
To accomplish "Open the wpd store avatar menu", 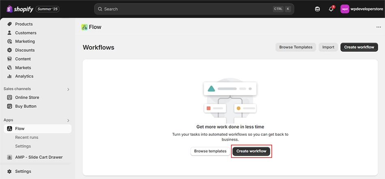I will click(x=345, y=9).
